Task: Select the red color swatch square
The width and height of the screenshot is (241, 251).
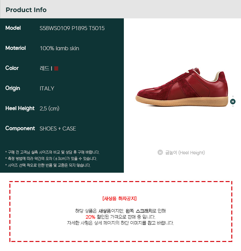Action: [56, 68]
